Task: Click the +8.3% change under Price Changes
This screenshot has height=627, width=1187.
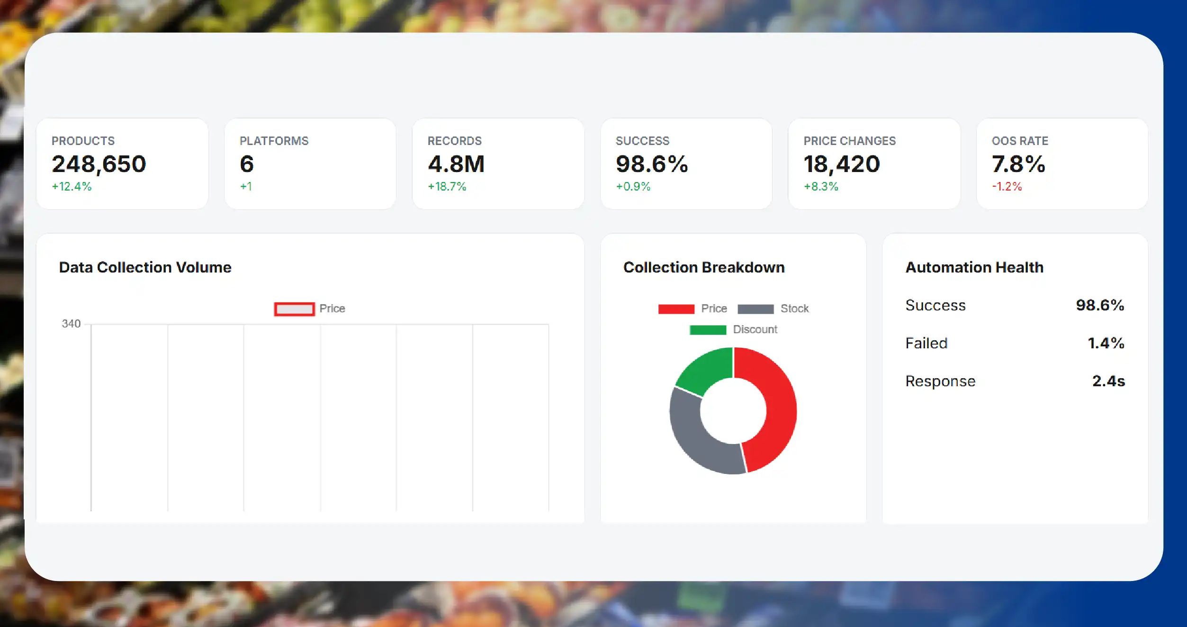Action: pos(821,187)
